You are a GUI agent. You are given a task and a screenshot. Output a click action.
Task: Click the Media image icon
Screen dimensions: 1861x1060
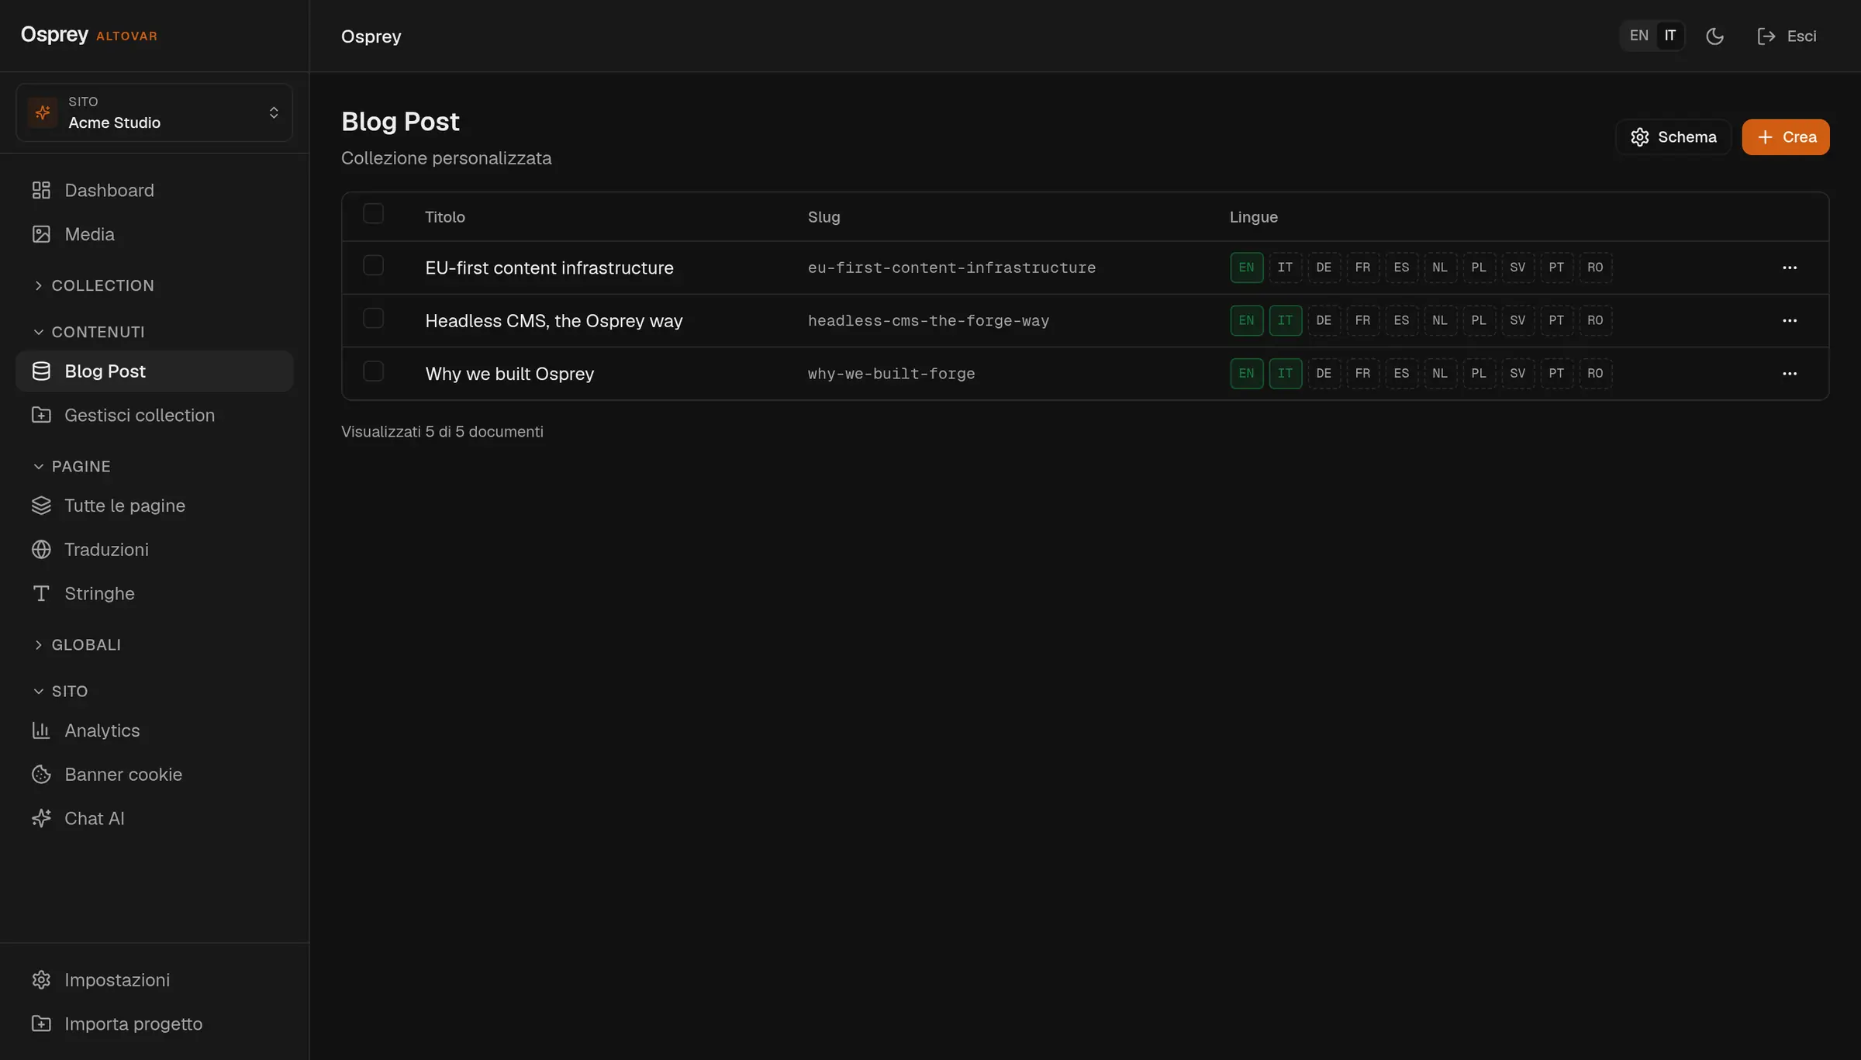tap(41, 234)
